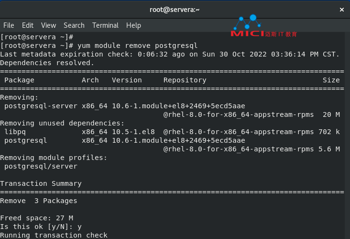Viewport: 350px width, 239px height.
Task: Click the Transaction Summary heading
Action: coord(41,183)
